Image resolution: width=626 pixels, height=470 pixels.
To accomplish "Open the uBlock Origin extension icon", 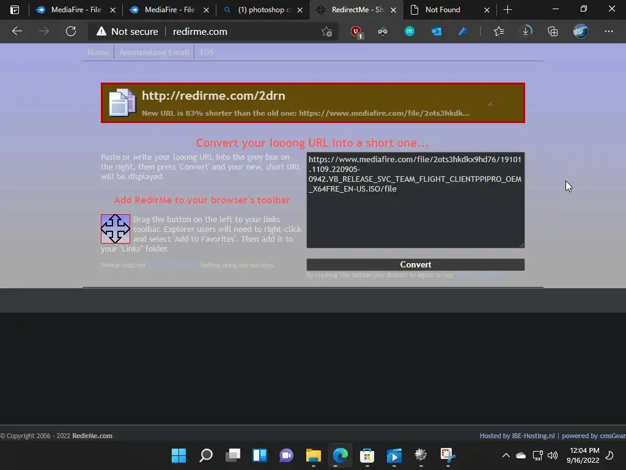I will pyautogui.click(x=356, y=32).
